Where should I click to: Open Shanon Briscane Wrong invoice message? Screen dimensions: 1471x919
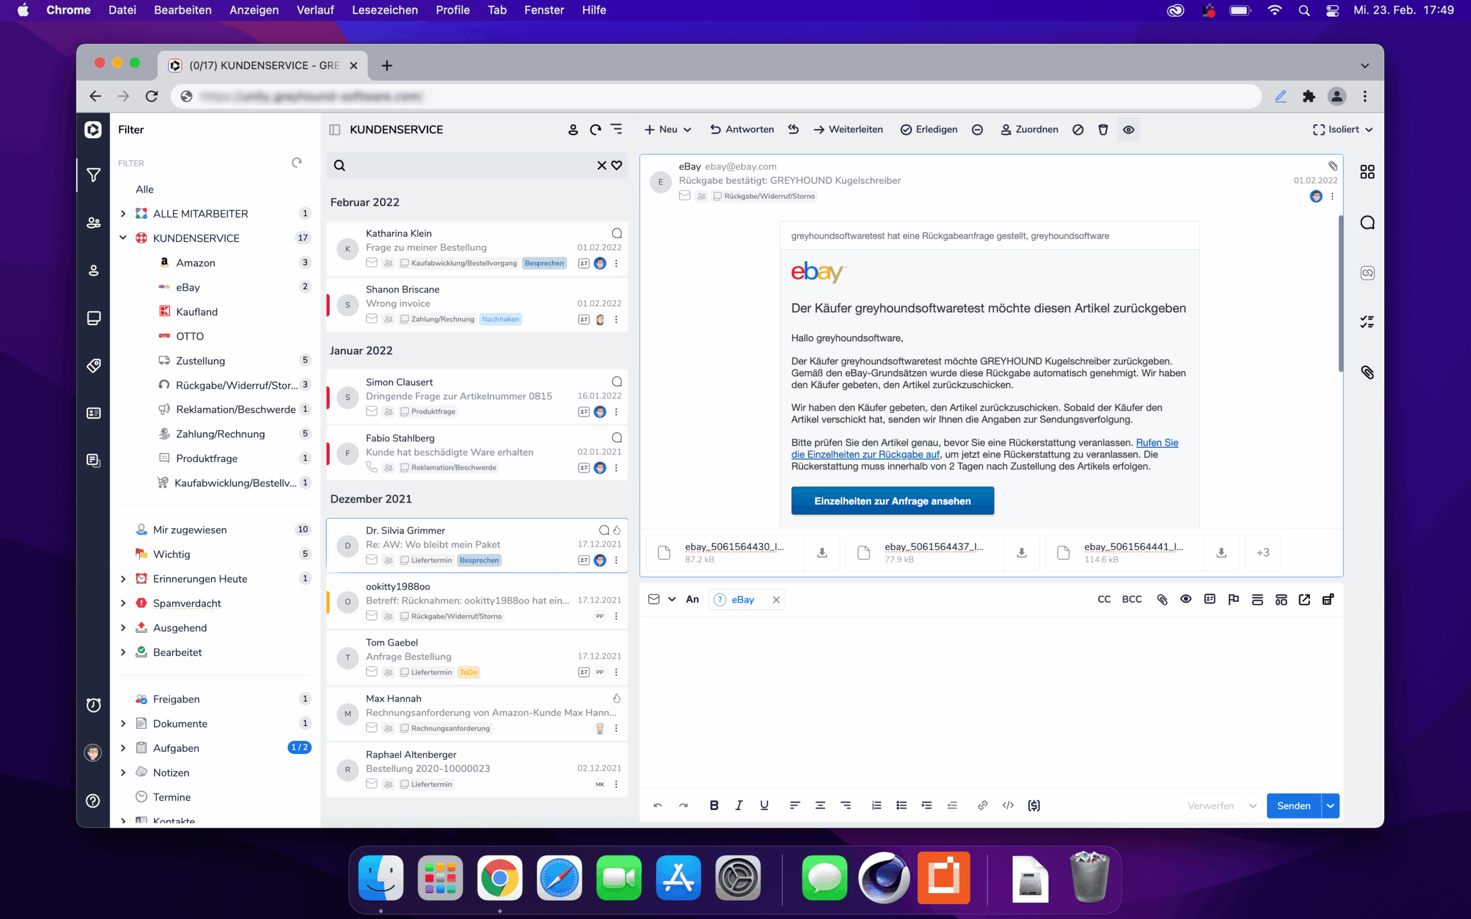pos(477,304)
